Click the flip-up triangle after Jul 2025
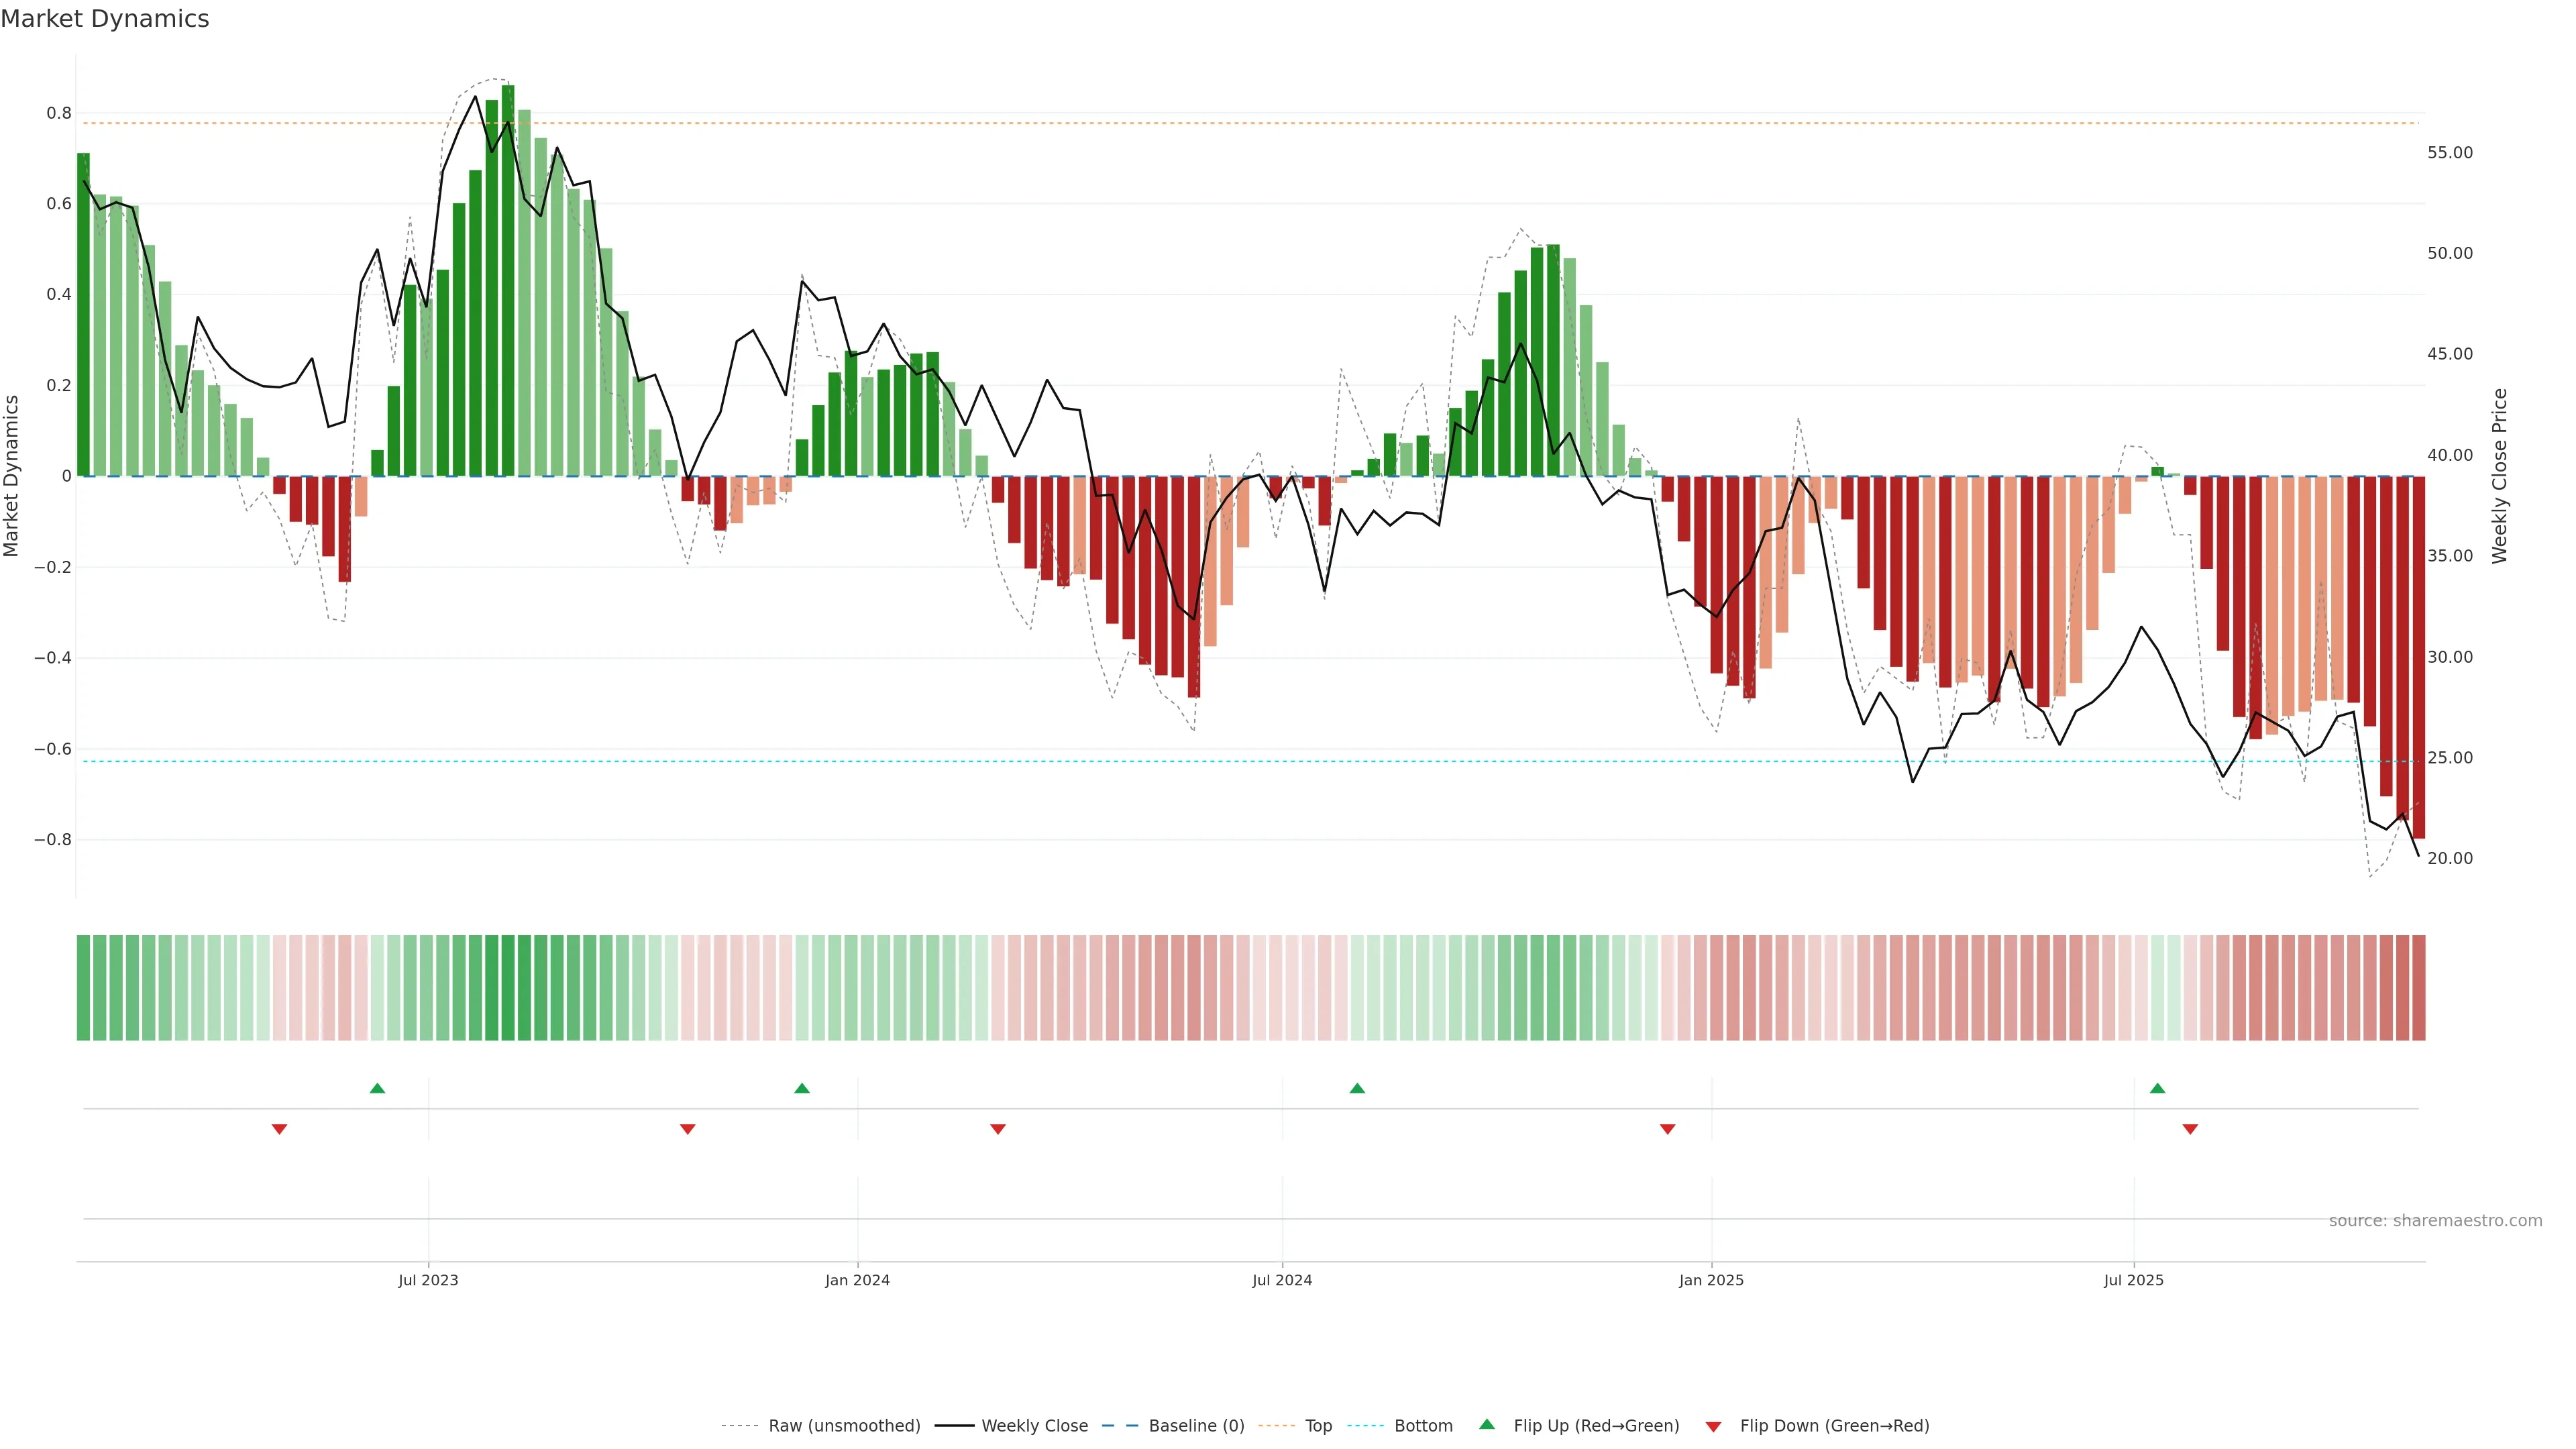Viewport: 2576px width, 1449px height. pos(2157,1088)
